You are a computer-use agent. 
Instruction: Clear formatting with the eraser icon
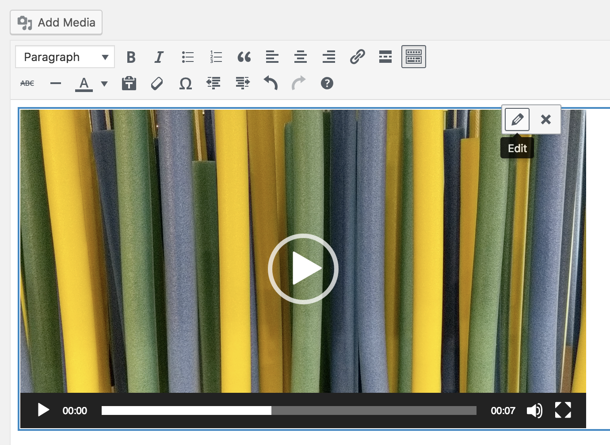(157, 83)
